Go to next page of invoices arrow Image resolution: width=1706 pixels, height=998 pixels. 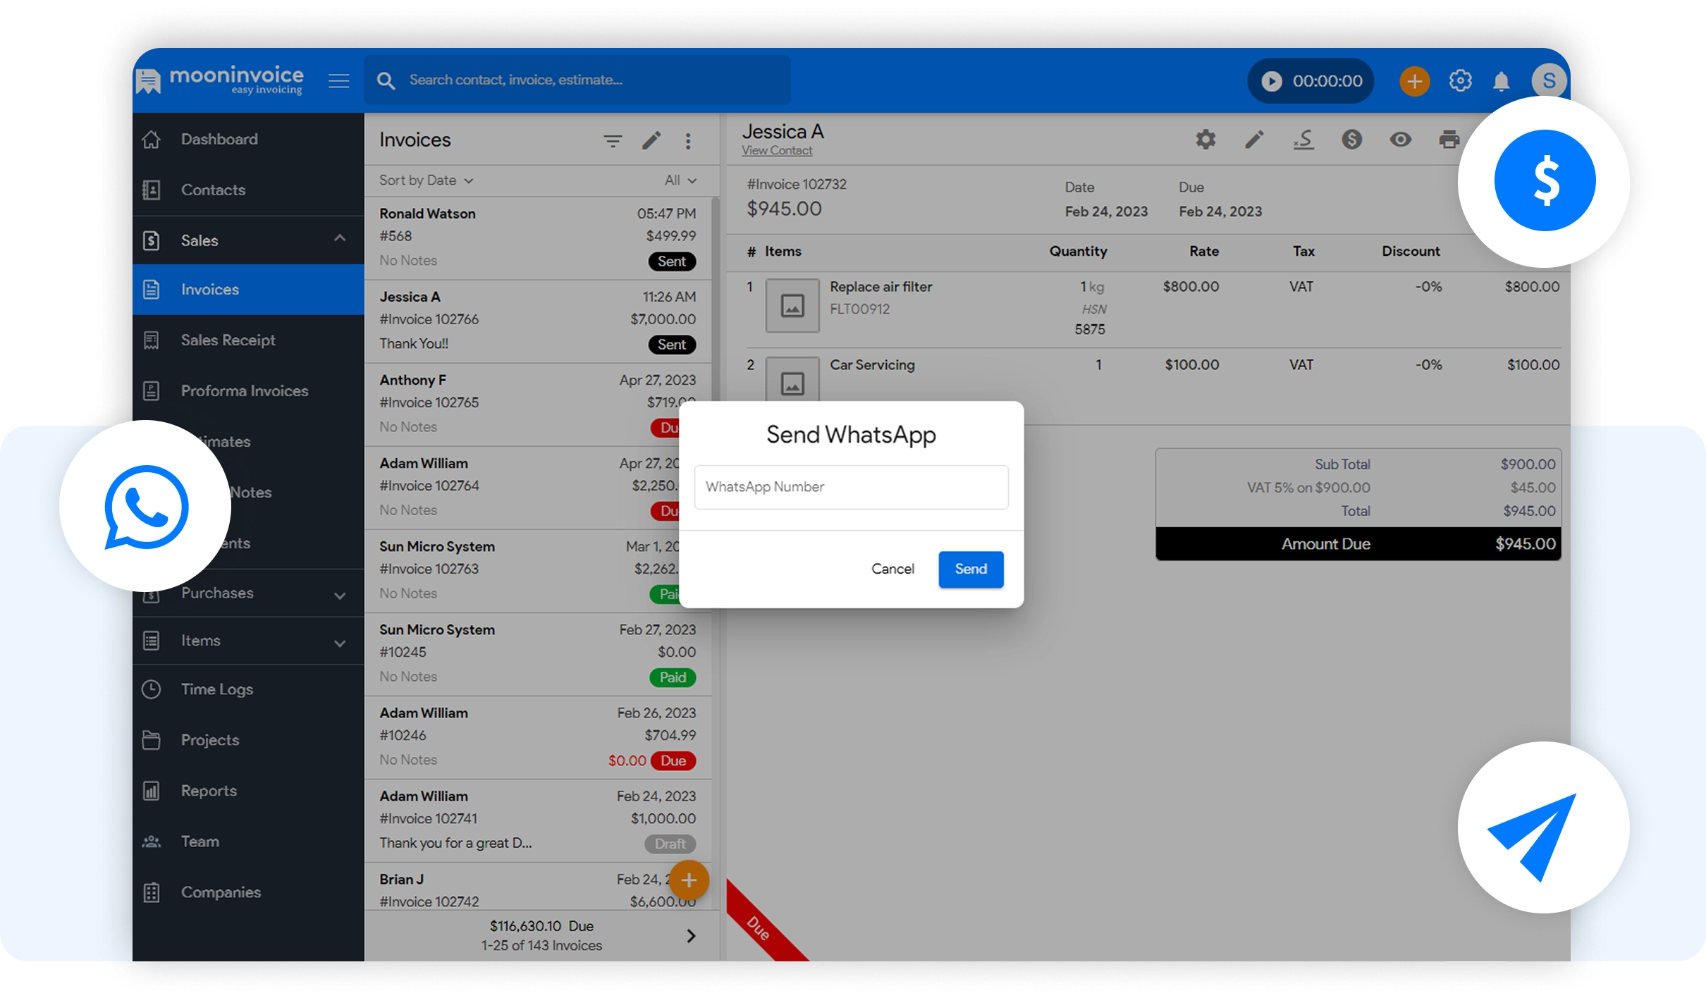(x=691, y=936)
